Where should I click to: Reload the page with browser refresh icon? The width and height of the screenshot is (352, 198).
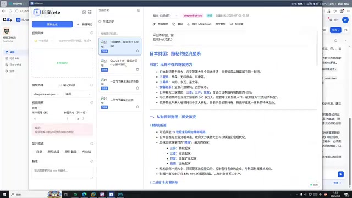coord(10,11)
